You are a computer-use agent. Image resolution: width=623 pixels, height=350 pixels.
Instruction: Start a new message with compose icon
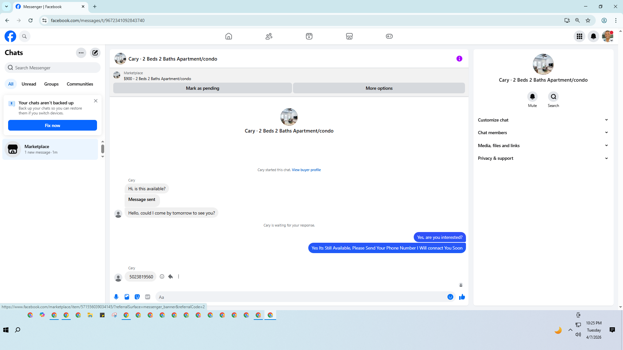[x=95, y=53]
